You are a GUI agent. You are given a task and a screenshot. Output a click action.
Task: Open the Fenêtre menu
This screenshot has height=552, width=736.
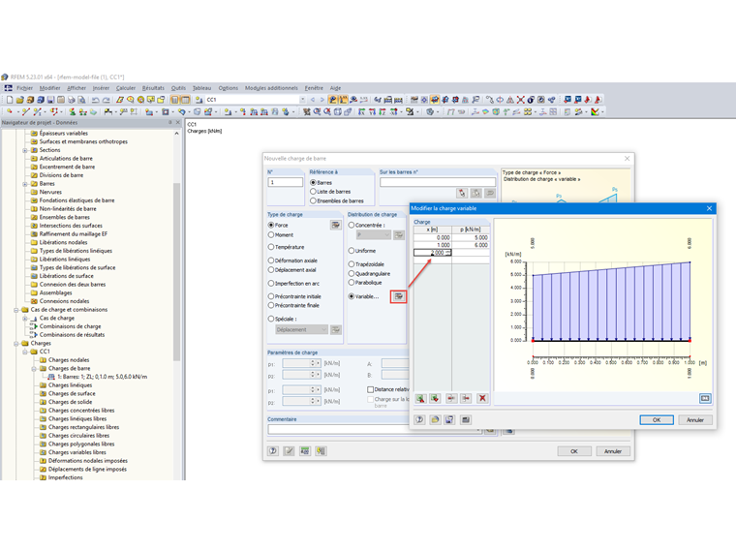point(314,88)
